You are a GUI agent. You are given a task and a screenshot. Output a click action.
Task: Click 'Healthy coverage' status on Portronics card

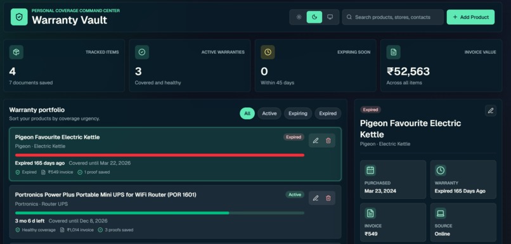(36, 230)
